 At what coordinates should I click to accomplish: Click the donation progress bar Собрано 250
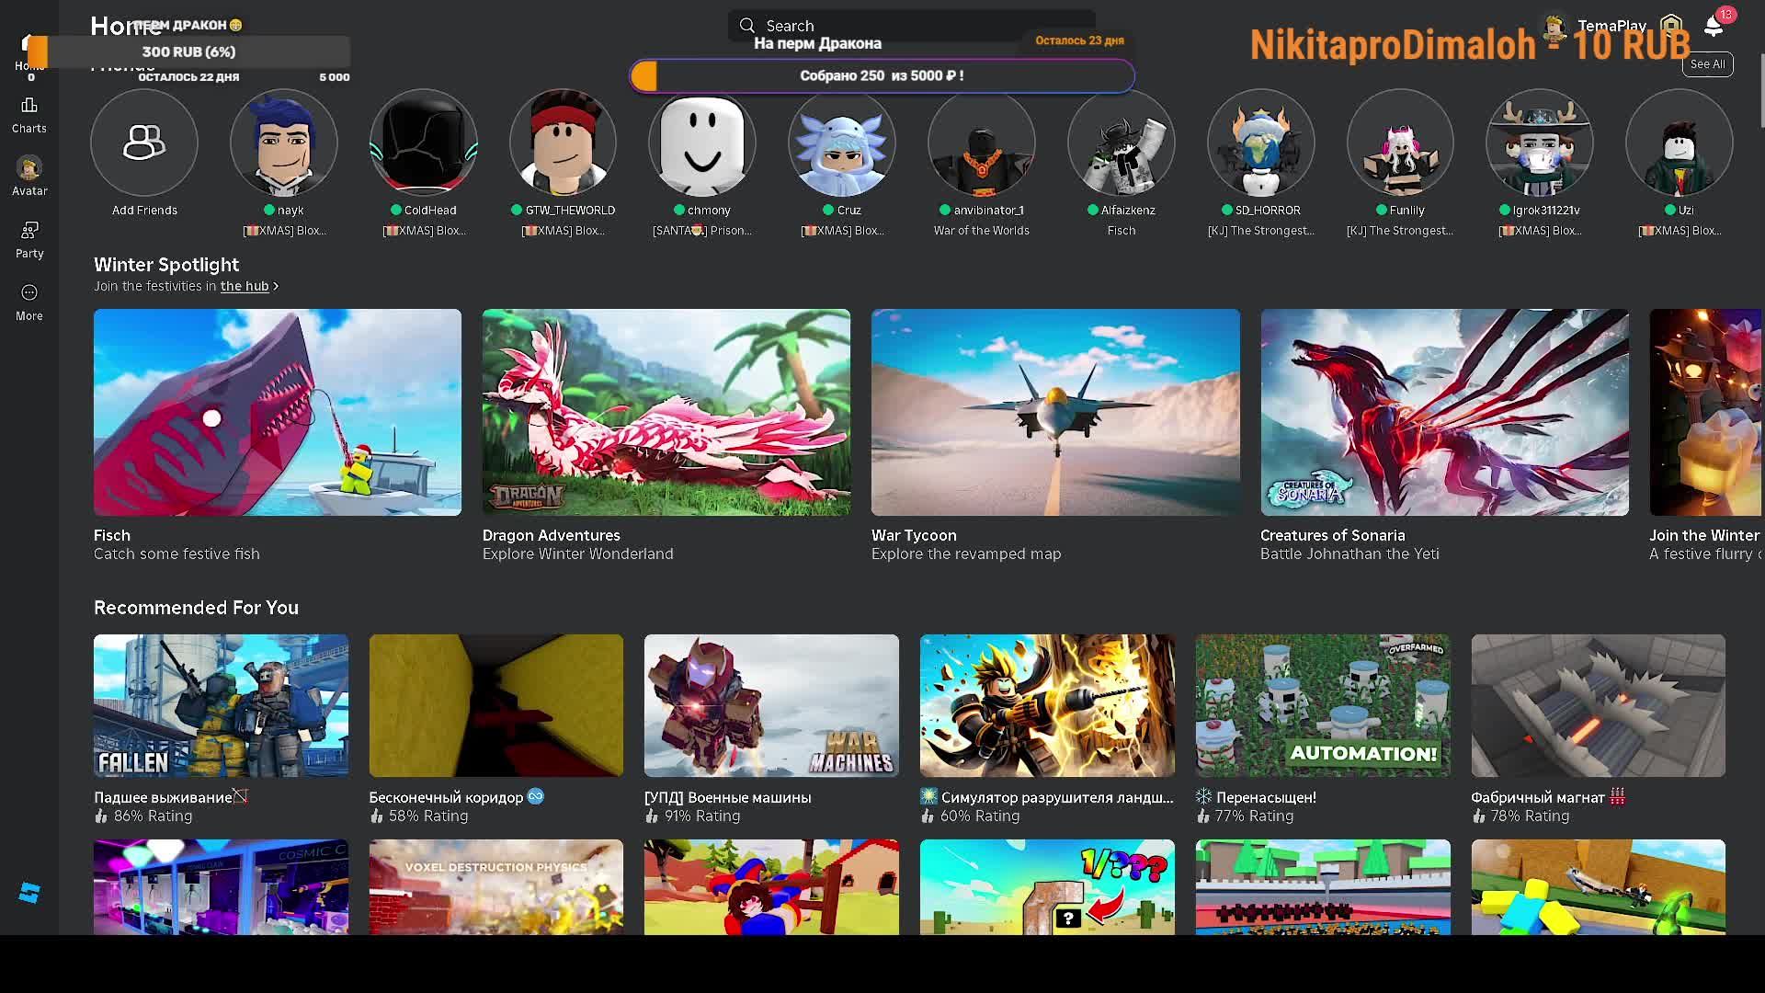click(x=882, y=76)
